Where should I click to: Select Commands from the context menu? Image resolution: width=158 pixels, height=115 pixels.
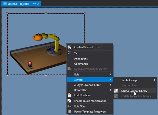(81, 64)
